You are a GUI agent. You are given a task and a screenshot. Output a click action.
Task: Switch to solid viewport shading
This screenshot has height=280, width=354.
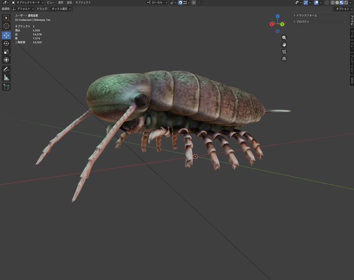[x=337, y=3]
